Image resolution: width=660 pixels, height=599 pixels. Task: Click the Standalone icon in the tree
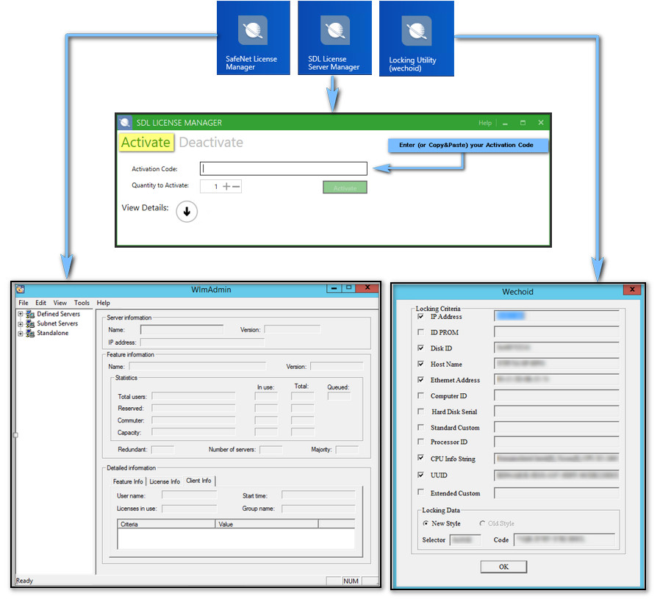coord(30,333)
